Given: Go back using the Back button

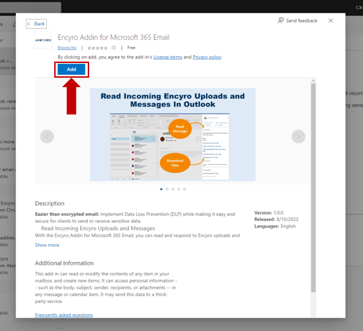Looking at the screenshot, I should pos(36,24).
